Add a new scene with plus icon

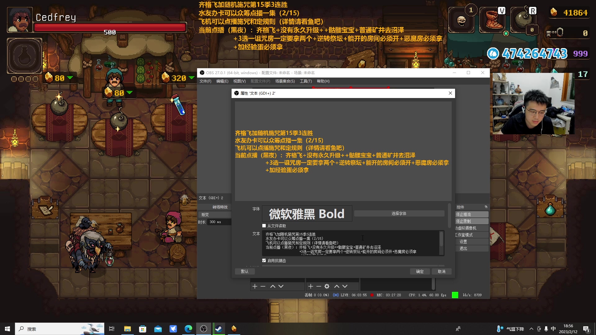(x=255, y=286)
